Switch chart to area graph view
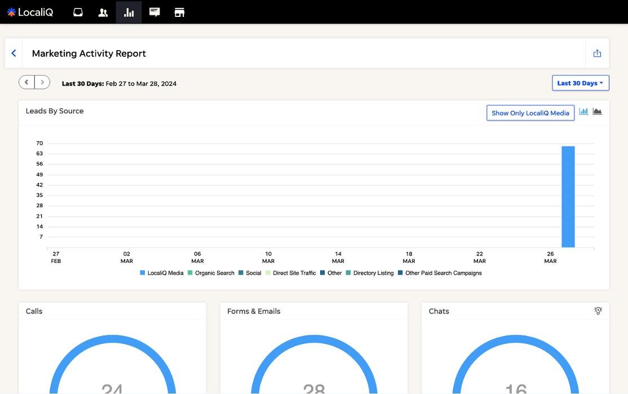 click(598, 111)
